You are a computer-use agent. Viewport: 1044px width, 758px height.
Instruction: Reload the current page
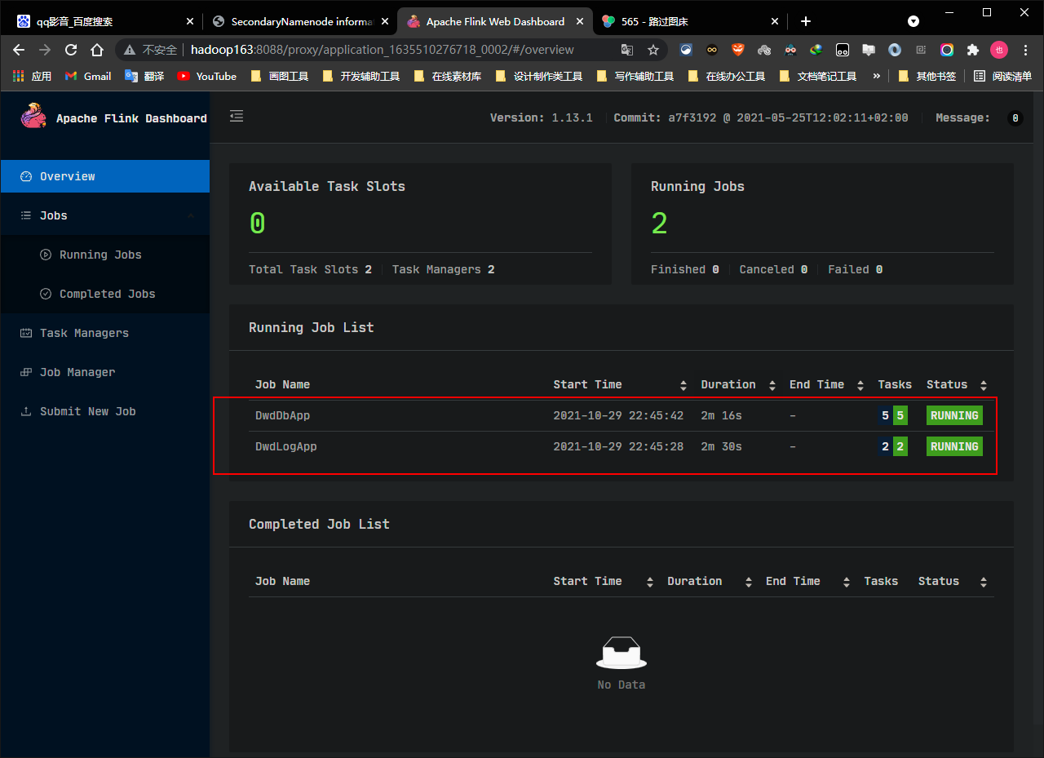(71, 50)
